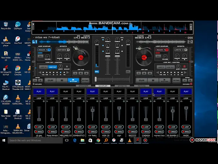This screenshot has width=218, height=164.
Task: Click deck 2 Loop In button
Action: pos(161,67)
